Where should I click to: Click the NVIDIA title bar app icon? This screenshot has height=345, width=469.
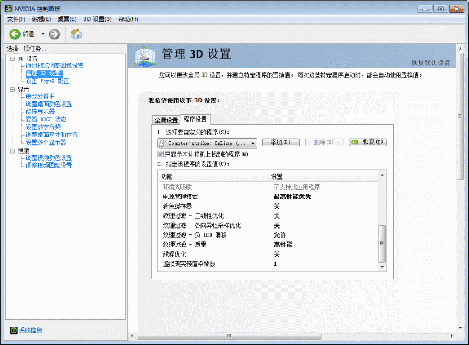pyautogui.click(x=9, y=9)
